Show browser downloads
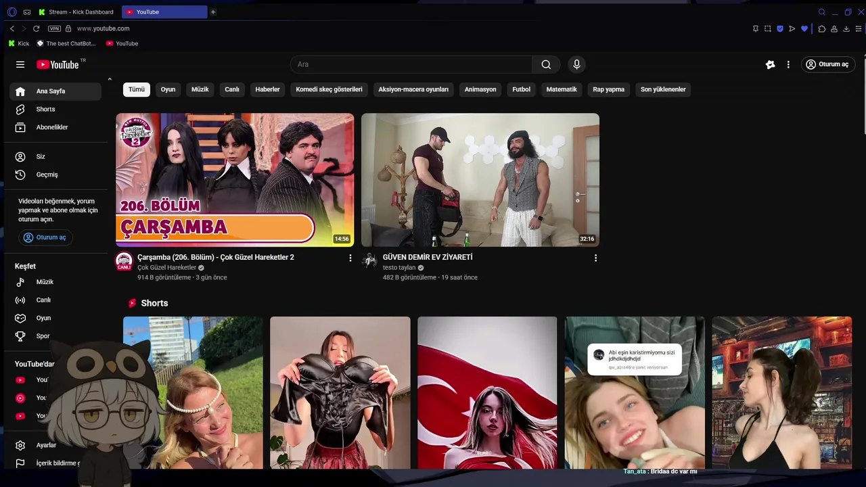The image size is (866, 487). click(846, 28)
